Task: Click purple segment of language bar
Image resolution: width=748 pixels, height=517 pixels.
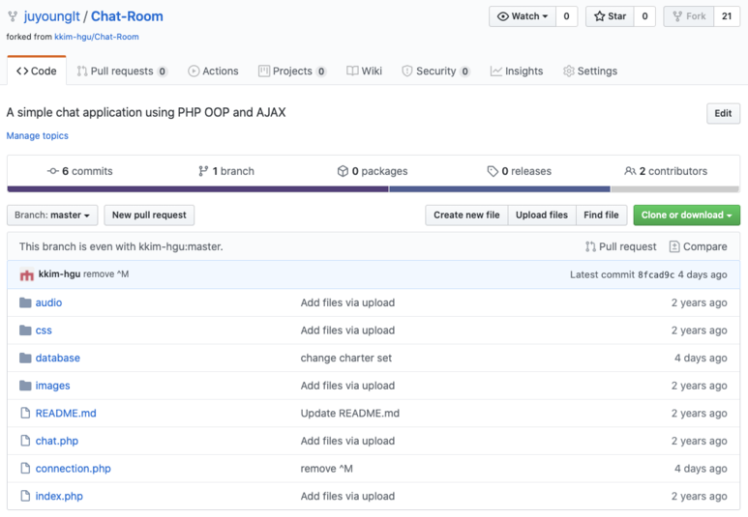Action: (198, 189)
